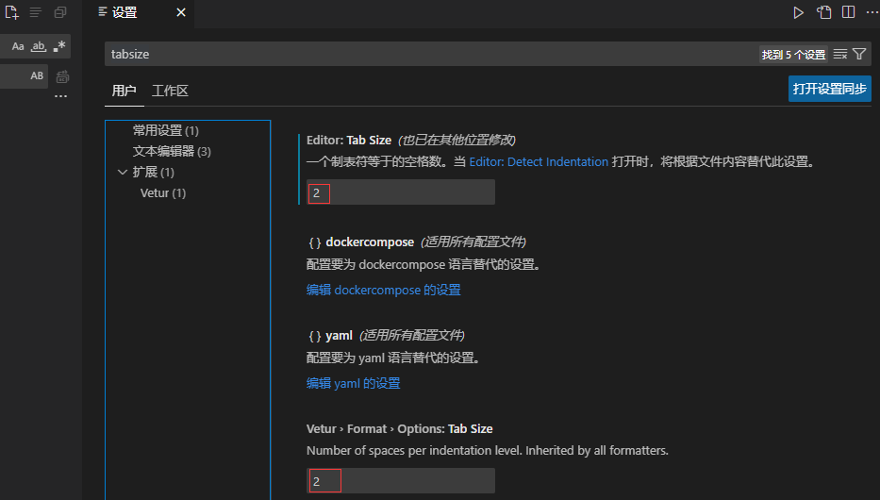
Task: Open settings JSON file icon
Action: [x=823, y=12]
